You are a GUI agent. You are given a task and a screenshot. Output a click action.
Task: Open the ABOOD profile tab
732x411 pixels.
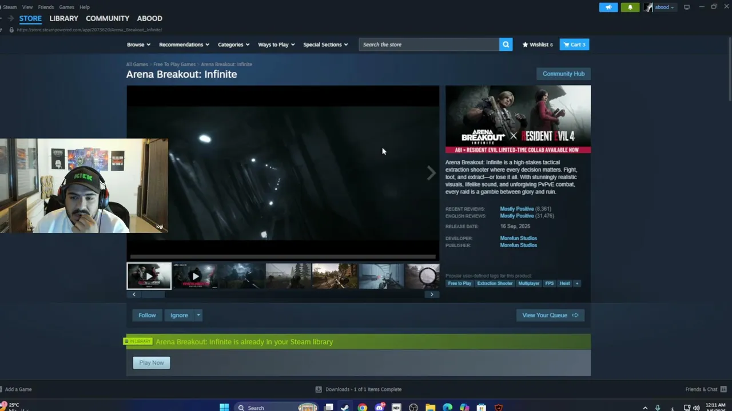tap(150, 18)
